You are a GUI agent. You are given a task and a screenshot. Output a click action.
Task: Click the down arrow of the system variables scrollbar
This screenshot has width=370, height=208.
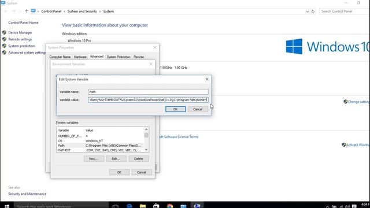tap(146, 150)
